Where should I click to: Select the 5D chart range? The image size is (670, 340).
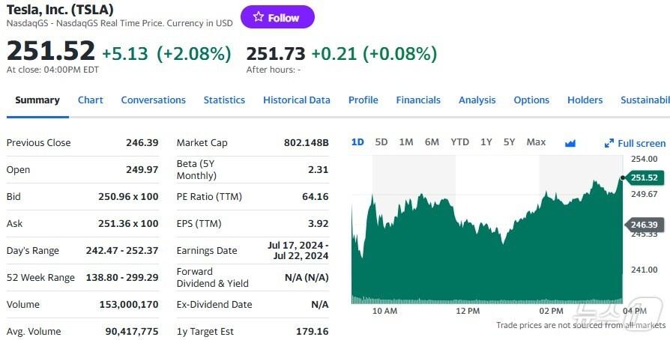pyautogui.click(x=381, y=142)
